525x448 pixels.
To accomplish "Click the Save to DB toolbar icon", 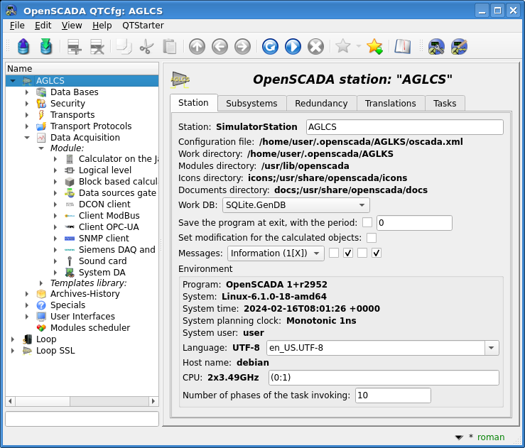I will pyautogui.click(x=46, y=47).
